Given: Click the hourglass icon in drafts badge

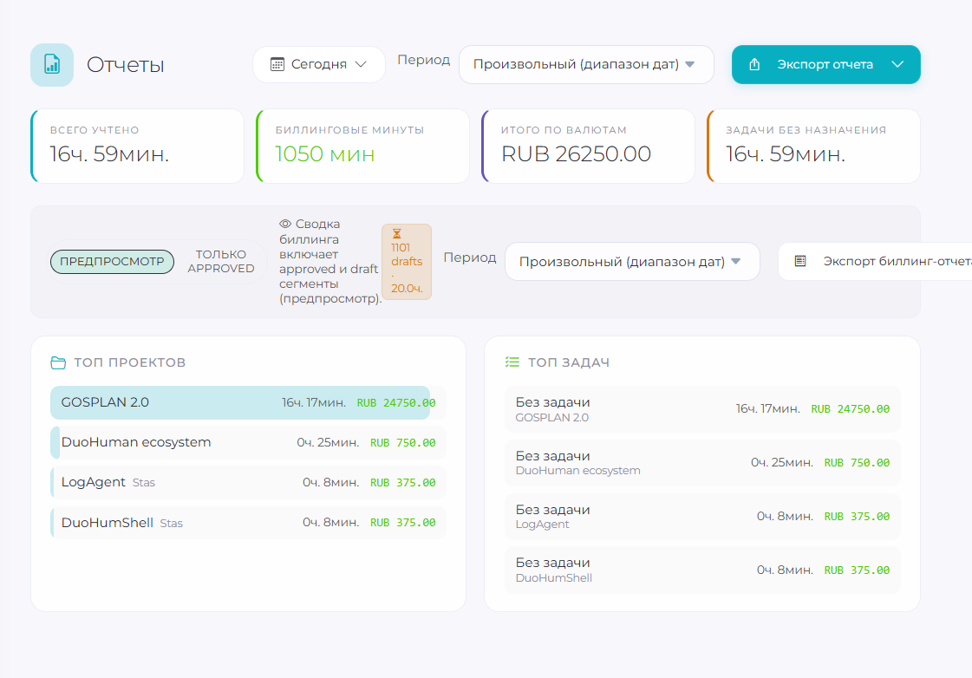Looking at the screenshot, I should [397, 233].
